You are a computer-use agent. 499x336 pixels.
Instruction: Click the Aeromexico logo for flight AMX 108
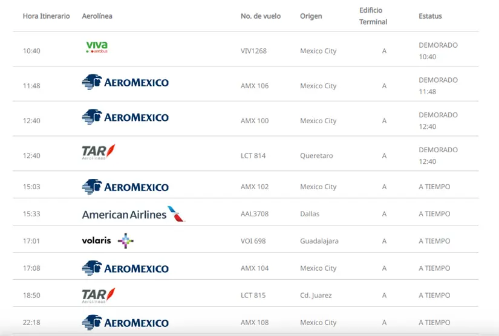click(x=125, y=323)
